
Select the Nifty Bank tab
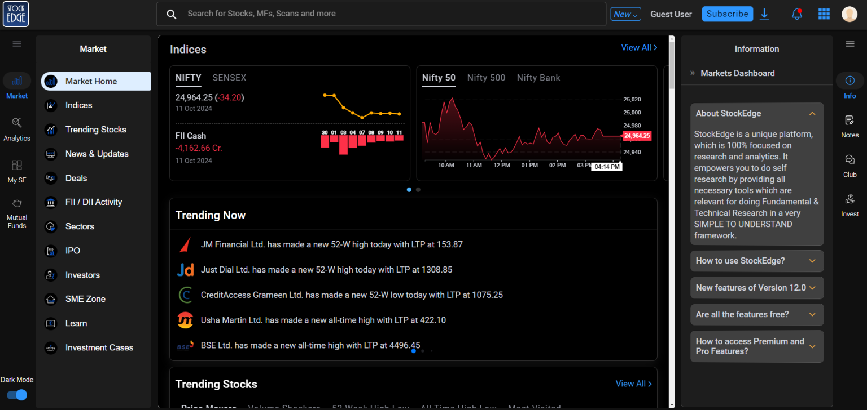pyautogui.click(x=538, y=77)
